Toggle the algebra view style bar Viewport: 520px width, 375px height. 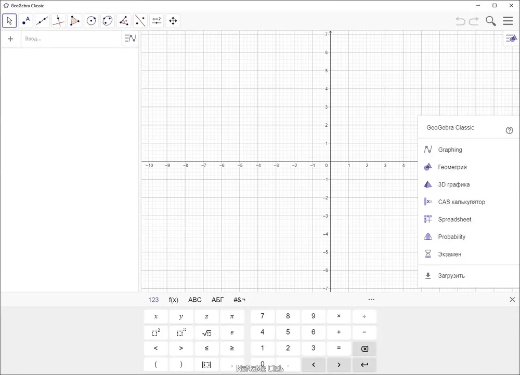click(x=131, y=38)
